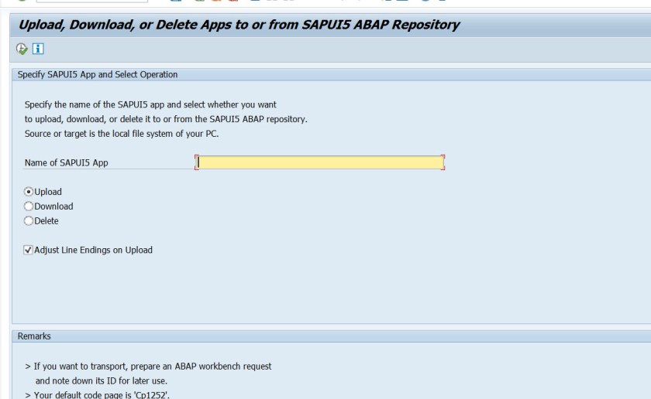Click the Remarks section header
This screenshot has width=651, height=399.
pos(34,336)
